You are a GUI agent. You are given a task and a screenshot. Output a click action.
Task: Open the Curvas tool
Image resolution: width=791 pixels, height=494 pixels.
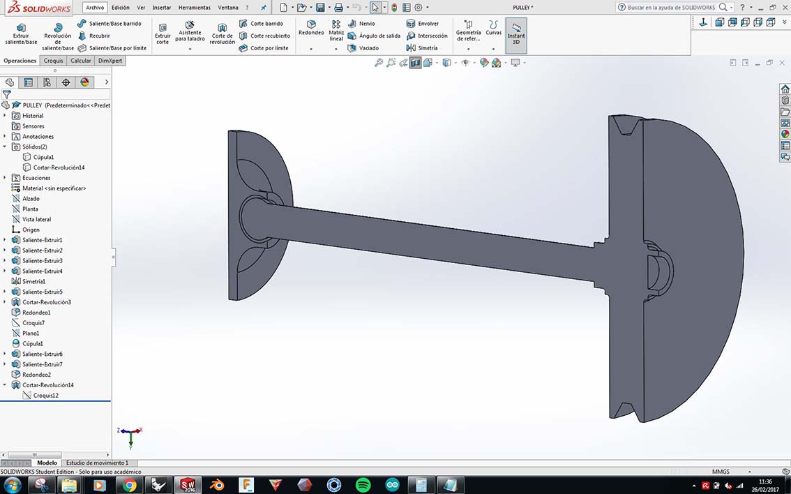point(493,28)
